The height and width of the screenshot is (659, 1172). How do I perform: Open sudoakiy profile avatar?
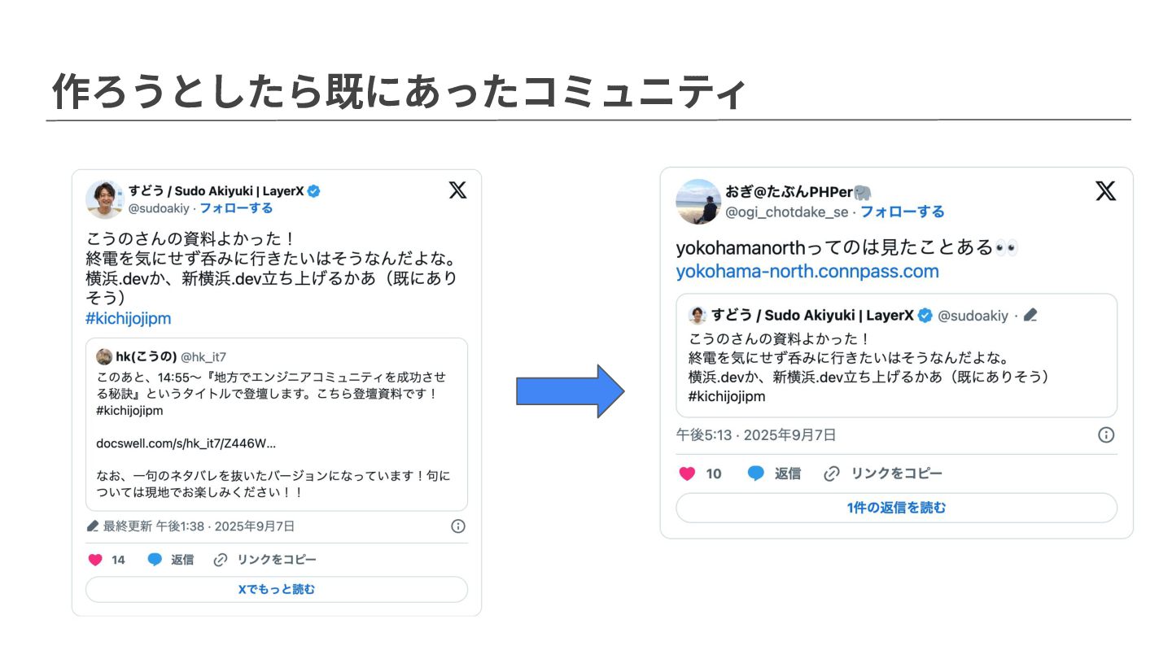click(104, 199)
